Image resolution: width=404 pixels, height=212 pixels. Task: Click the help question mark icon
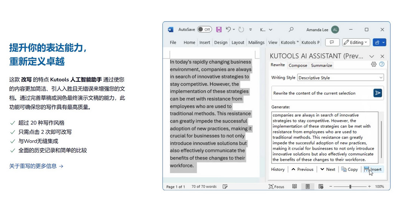(x=382, y=64)
